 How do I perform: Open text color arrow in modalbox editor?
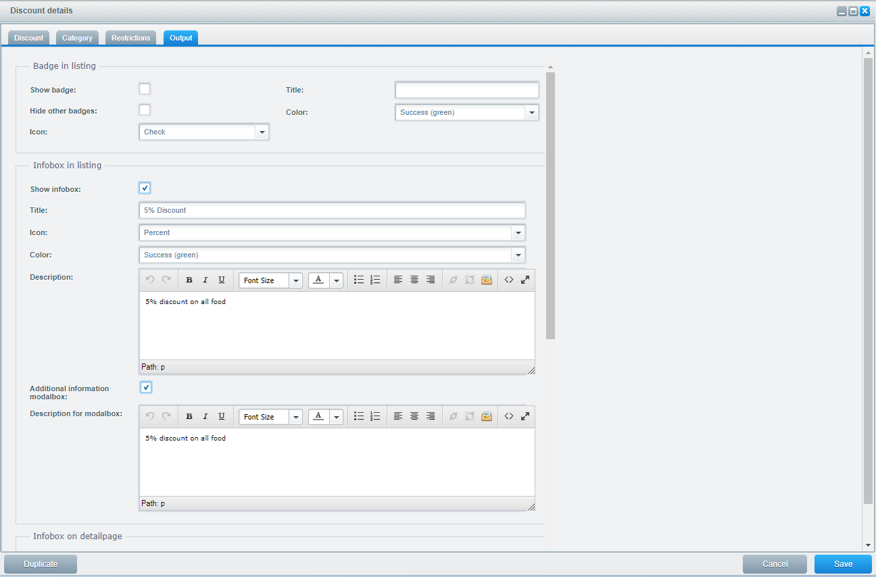coord(337,417)
